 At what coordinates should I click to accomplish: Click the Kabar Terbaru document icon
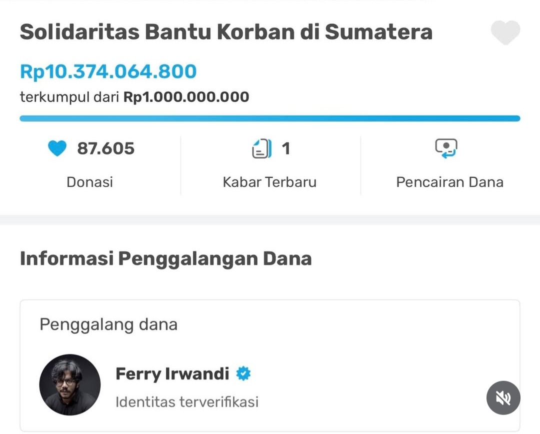tap(262, 149)
